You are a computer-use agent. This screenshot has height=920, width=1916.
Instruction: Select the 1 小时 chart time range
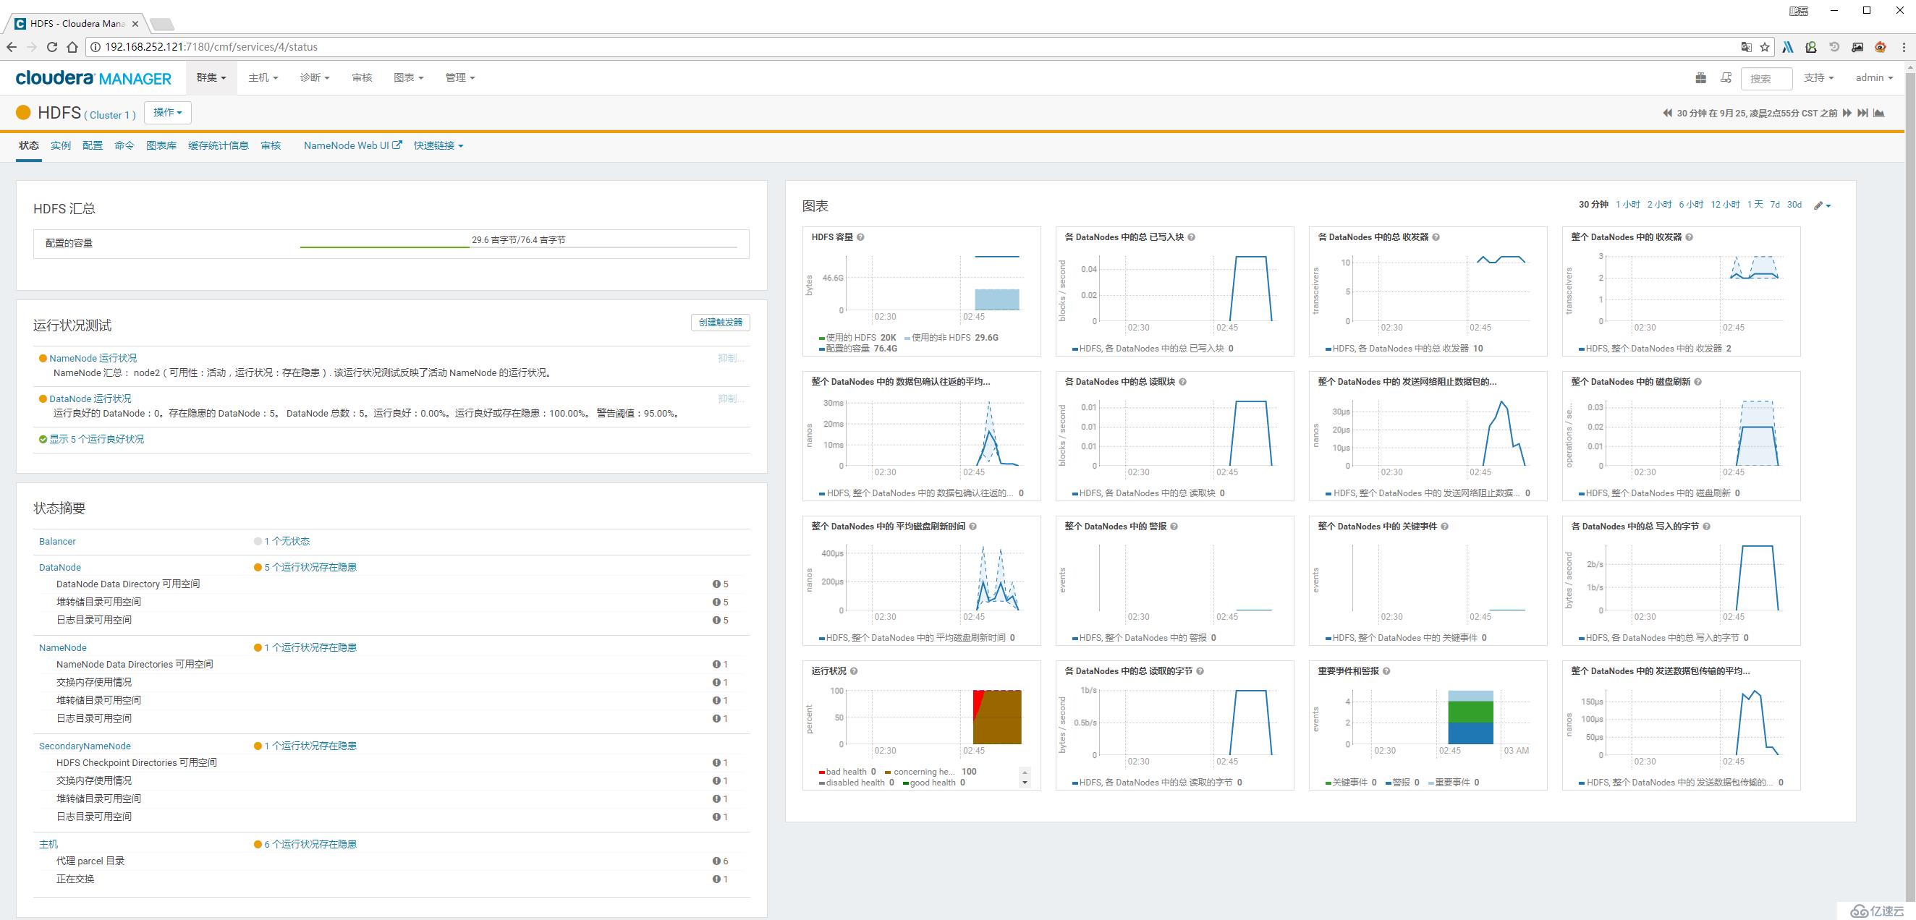1628,205
